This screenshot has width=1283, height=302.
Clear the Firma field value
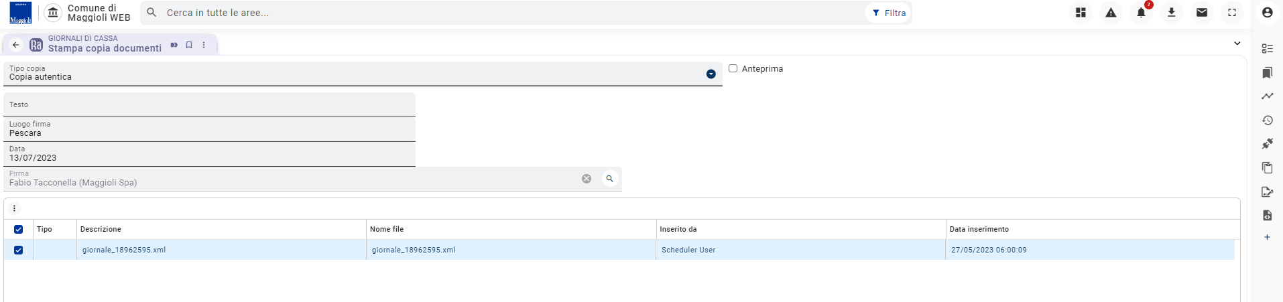(x=587, y=179)
